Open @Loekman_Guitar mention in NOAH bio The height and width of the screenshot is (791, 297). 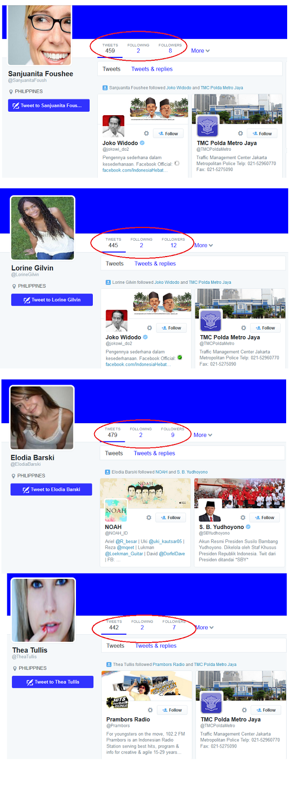coord(124,554)
